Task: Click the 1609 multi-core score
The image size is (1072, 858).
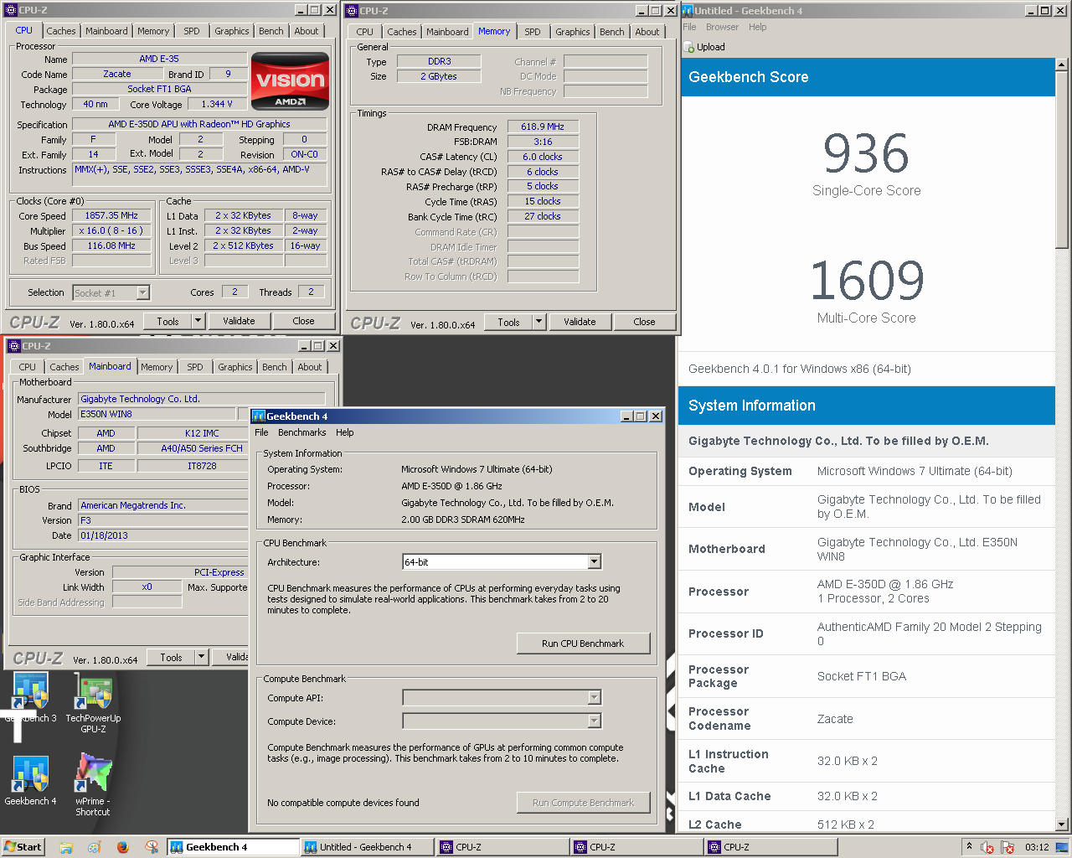Action: click(x=866, y=281)
